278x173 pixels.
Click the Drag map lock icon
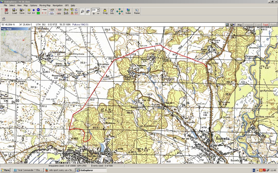click(105, 11)
